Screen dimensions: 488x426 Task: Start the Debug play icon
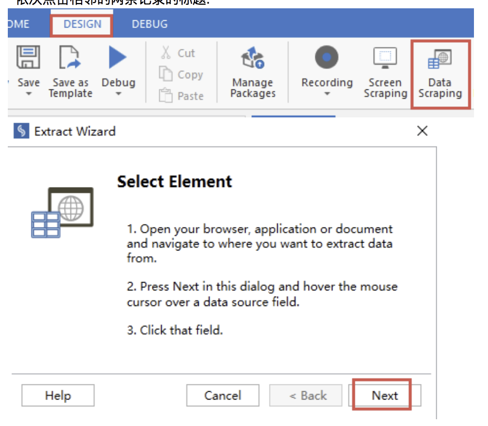tap(118, 57)
